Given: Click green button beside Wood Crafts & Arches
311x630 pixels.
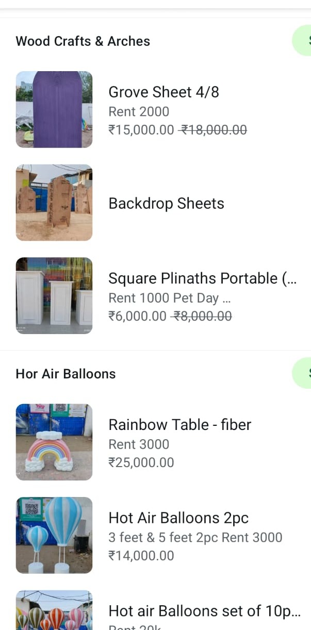Looking at the screenshot, I should (303, 40).
